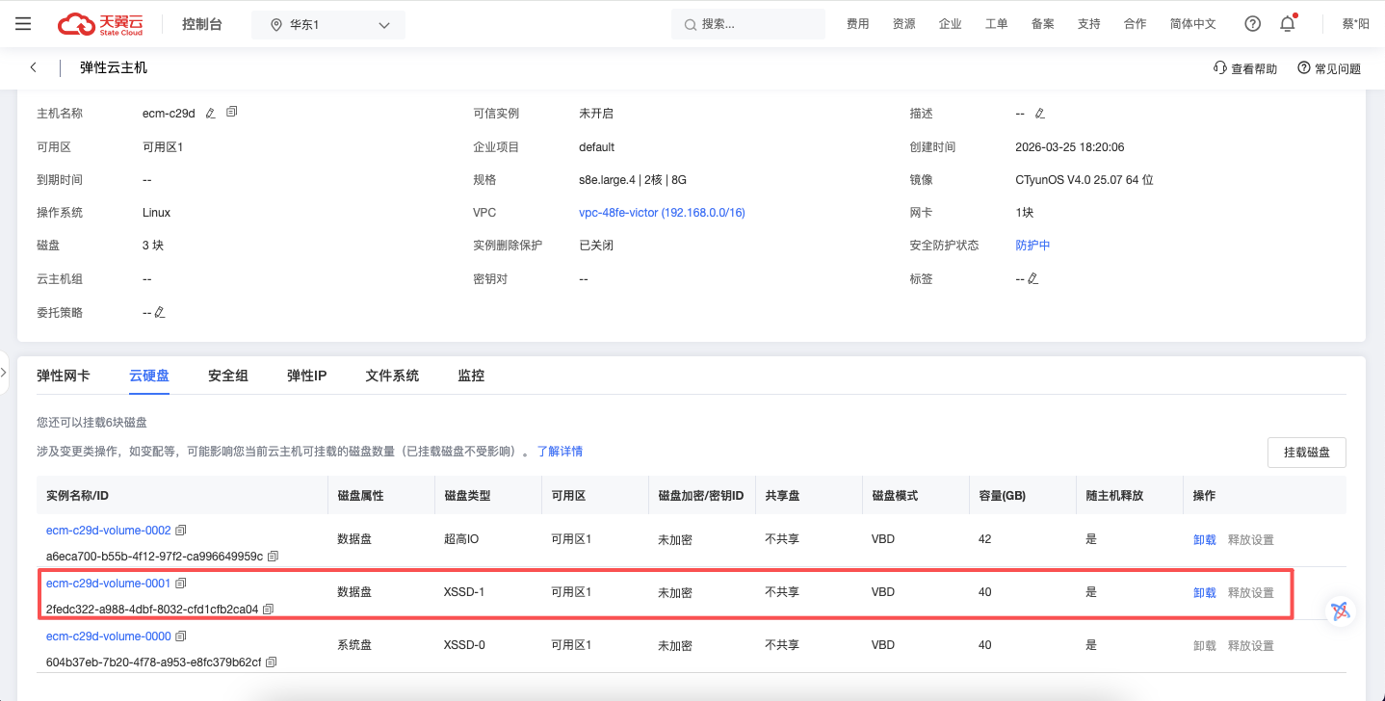
Task: Switch to the 监控 tab
Action: 471,376
